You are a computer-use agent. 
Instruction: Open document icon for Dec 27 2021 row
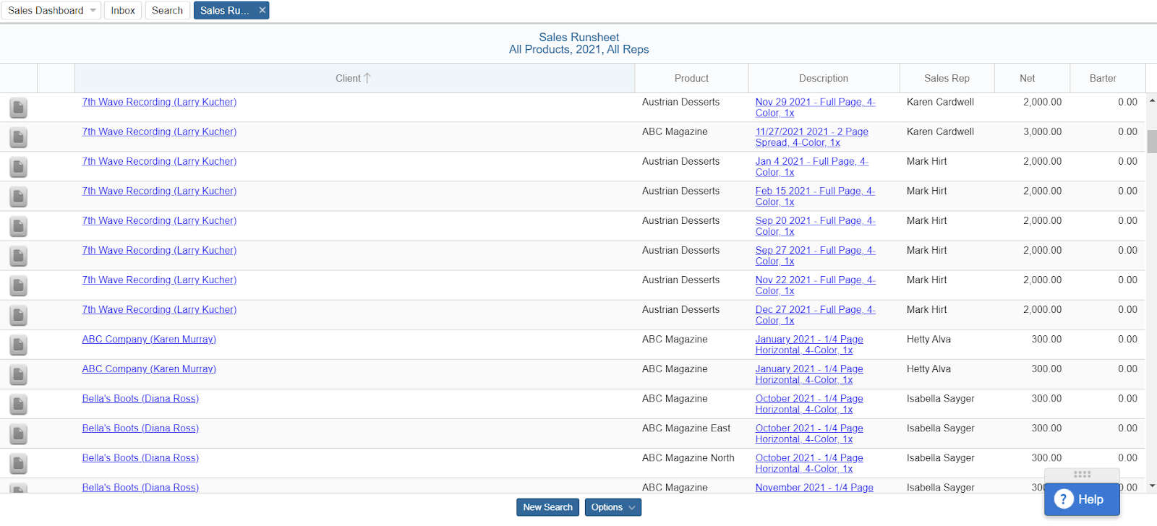point(18,315)
